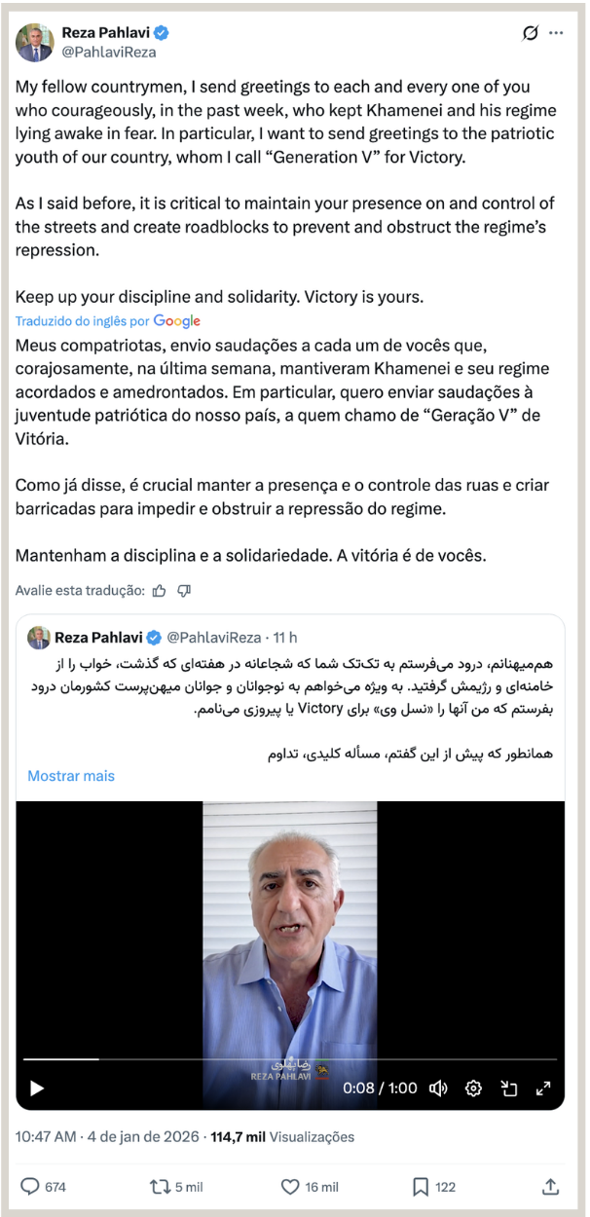Bookmark the post
The image size is (590, 1217).
tap(420, 1187)
